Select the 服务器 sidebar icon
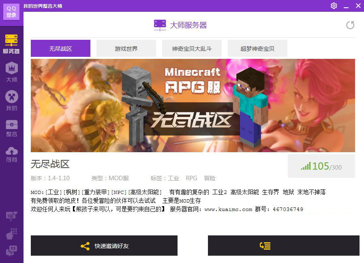364x263 pixels. point(11,44)
